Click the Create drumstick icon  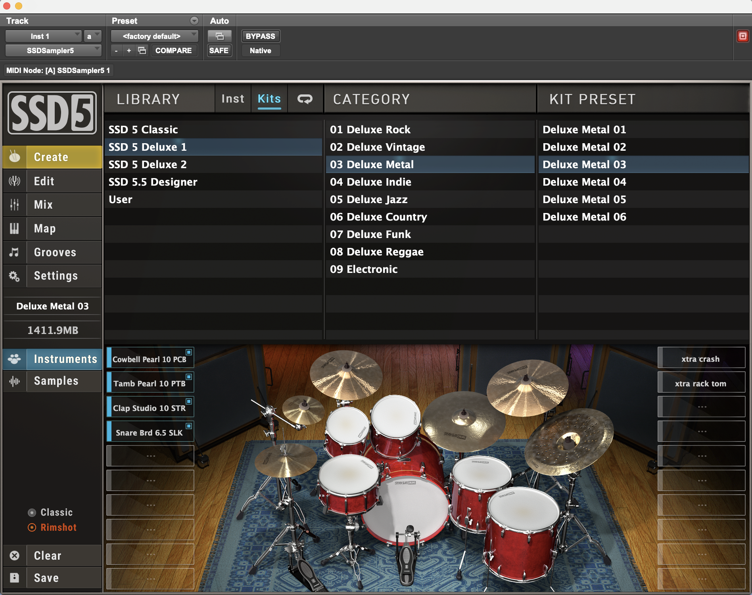pos(15,157)
